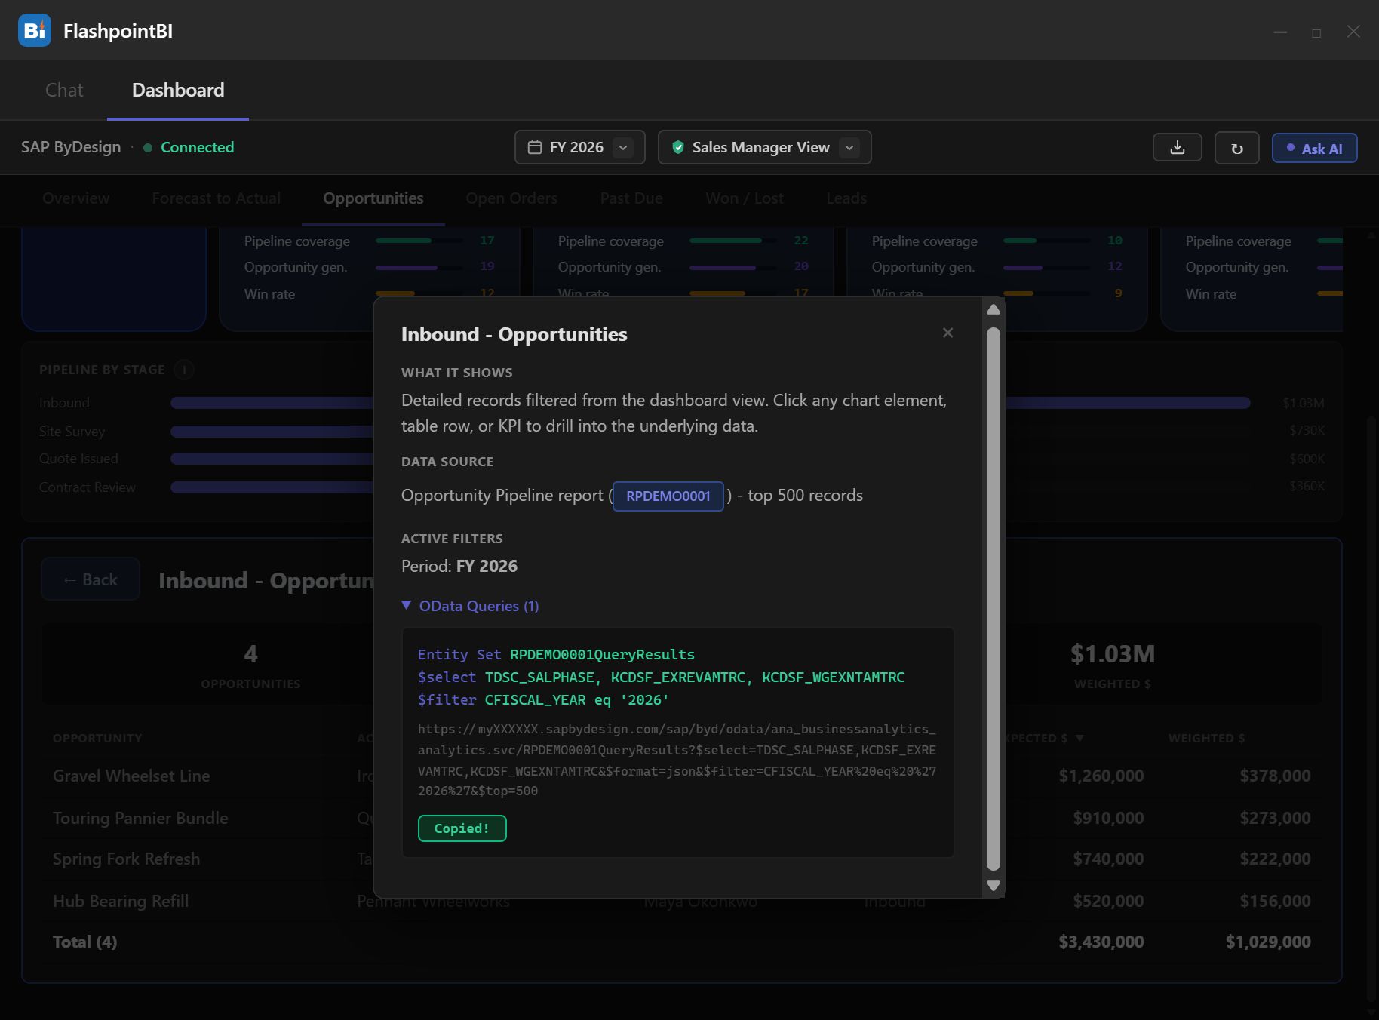
Task: Click the popup vertical scrollbar thumb
Action: (993, 598)
